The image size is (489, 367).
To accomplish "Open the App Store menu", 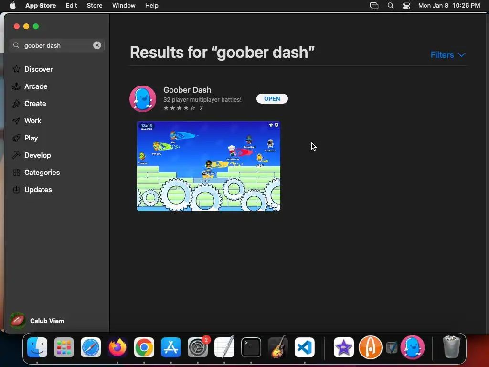I will pyautogui.click(x=41, y=5).
